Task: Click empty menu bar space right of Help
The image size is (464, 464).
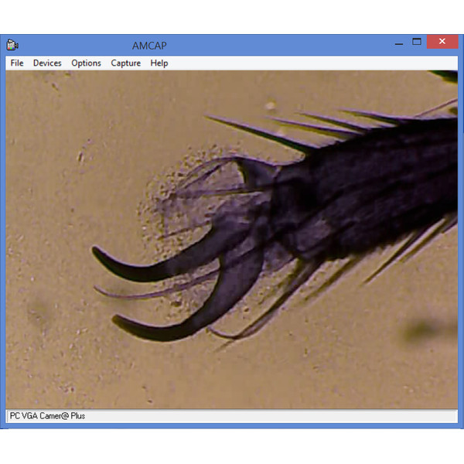Action: 309,63
